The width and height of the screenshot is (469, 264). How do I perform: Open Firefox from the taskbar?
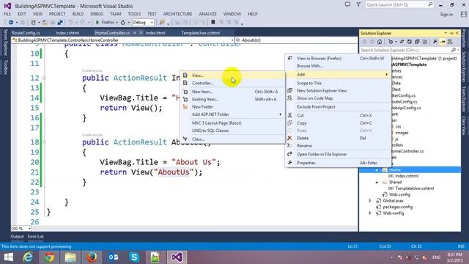click(92, 257)
